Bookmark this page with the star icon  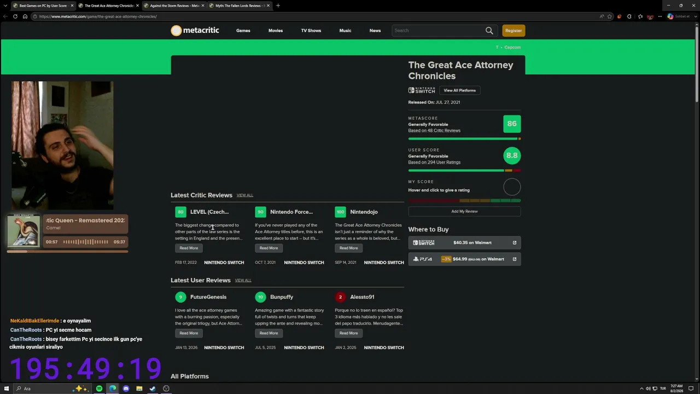pos(609,16)
